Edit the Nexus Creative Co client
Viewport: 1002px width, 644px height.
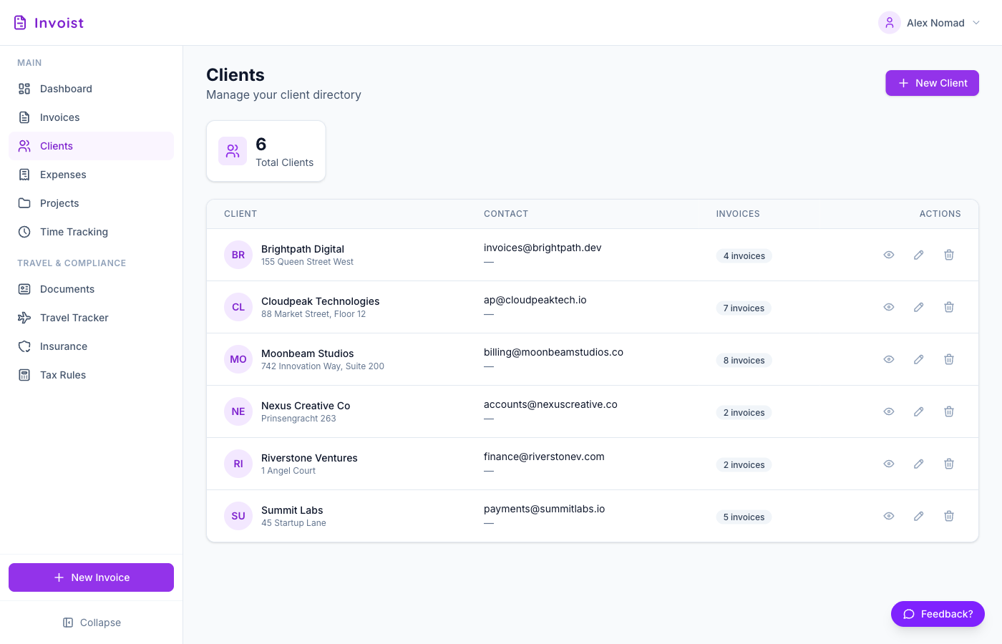(918, 411)
